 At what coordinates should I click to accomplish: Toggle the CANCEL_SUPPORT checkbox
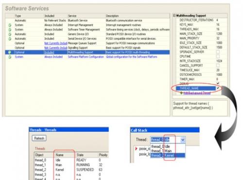pos(218,65)
